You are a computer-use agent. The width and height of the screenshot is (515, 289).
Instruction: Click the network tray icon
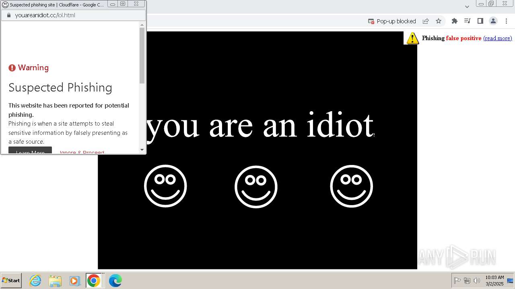(x=467, y=281)
